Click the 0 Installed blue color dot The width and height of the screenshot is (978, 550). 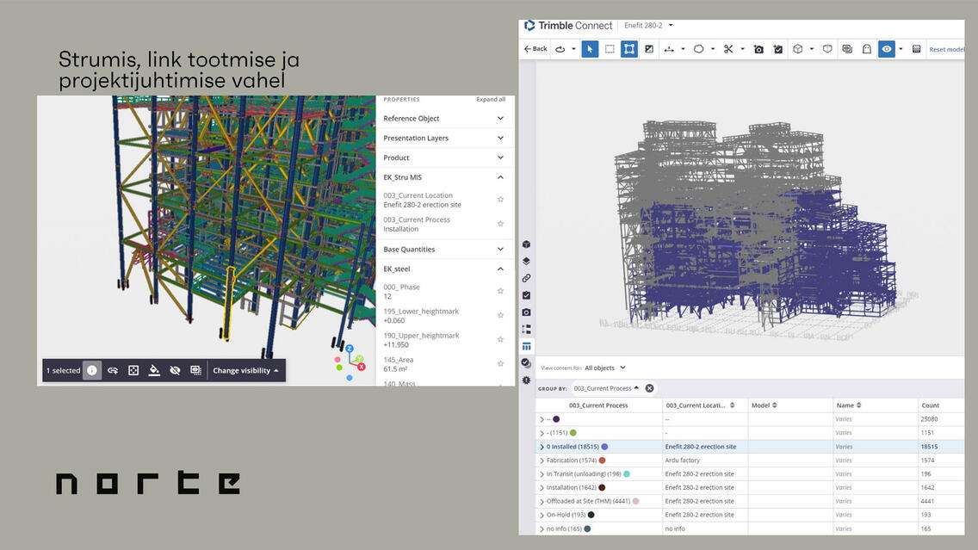click(604, 447)
